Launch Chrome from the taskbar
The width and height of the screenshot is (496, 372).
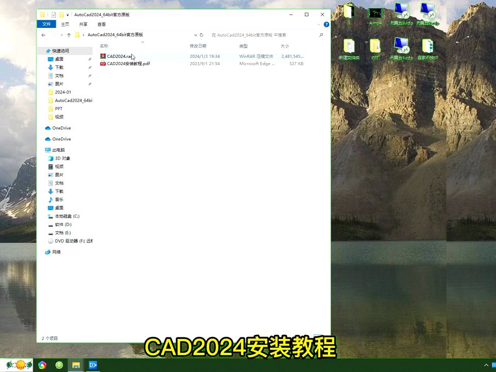pyautogui.click(x=42, y=365)
